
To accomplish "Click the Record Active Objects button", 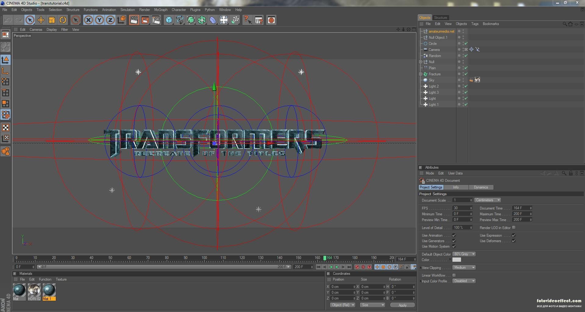I will [357, 267].
